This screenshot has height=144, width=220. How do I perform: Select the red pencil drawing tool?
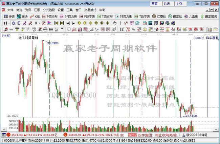[x=6, y=30]
